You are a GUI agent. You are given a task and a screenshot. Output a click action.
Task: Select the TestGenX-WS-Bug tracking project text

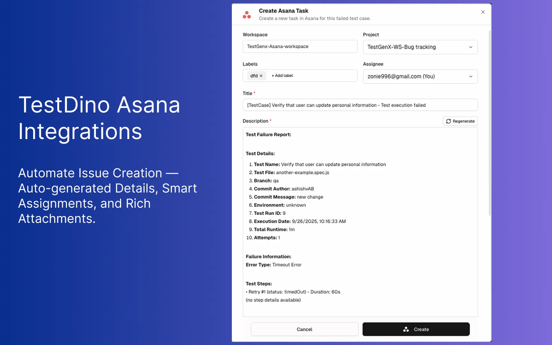[401, 47]
